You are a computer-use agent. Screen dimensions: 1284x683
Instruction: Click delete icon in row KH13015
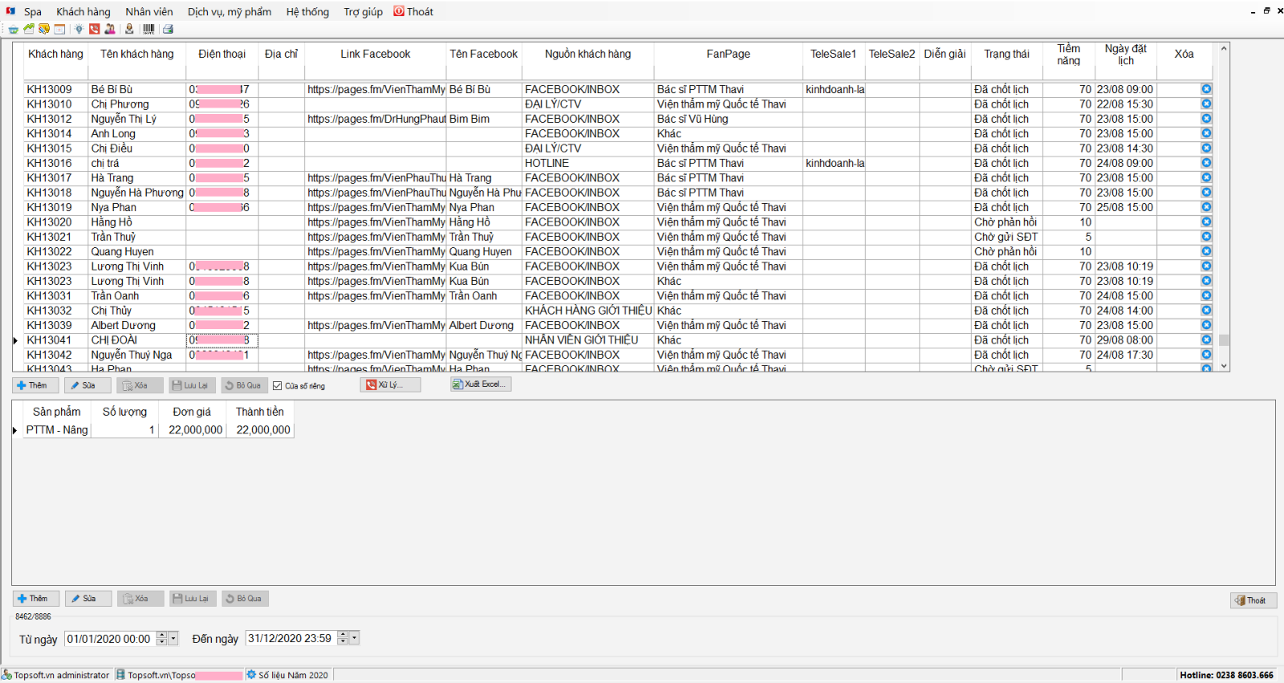pyautogui.click(x=1206, y=148)
